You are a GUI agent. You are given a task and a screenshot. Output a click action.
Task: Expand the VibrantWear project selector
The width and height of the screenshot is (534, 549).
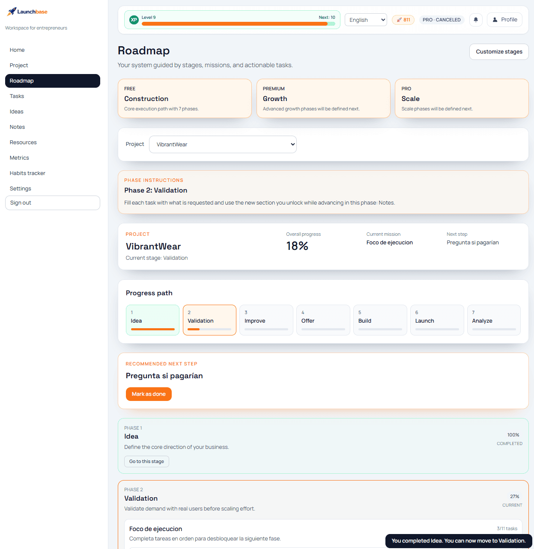pos(223,145)
